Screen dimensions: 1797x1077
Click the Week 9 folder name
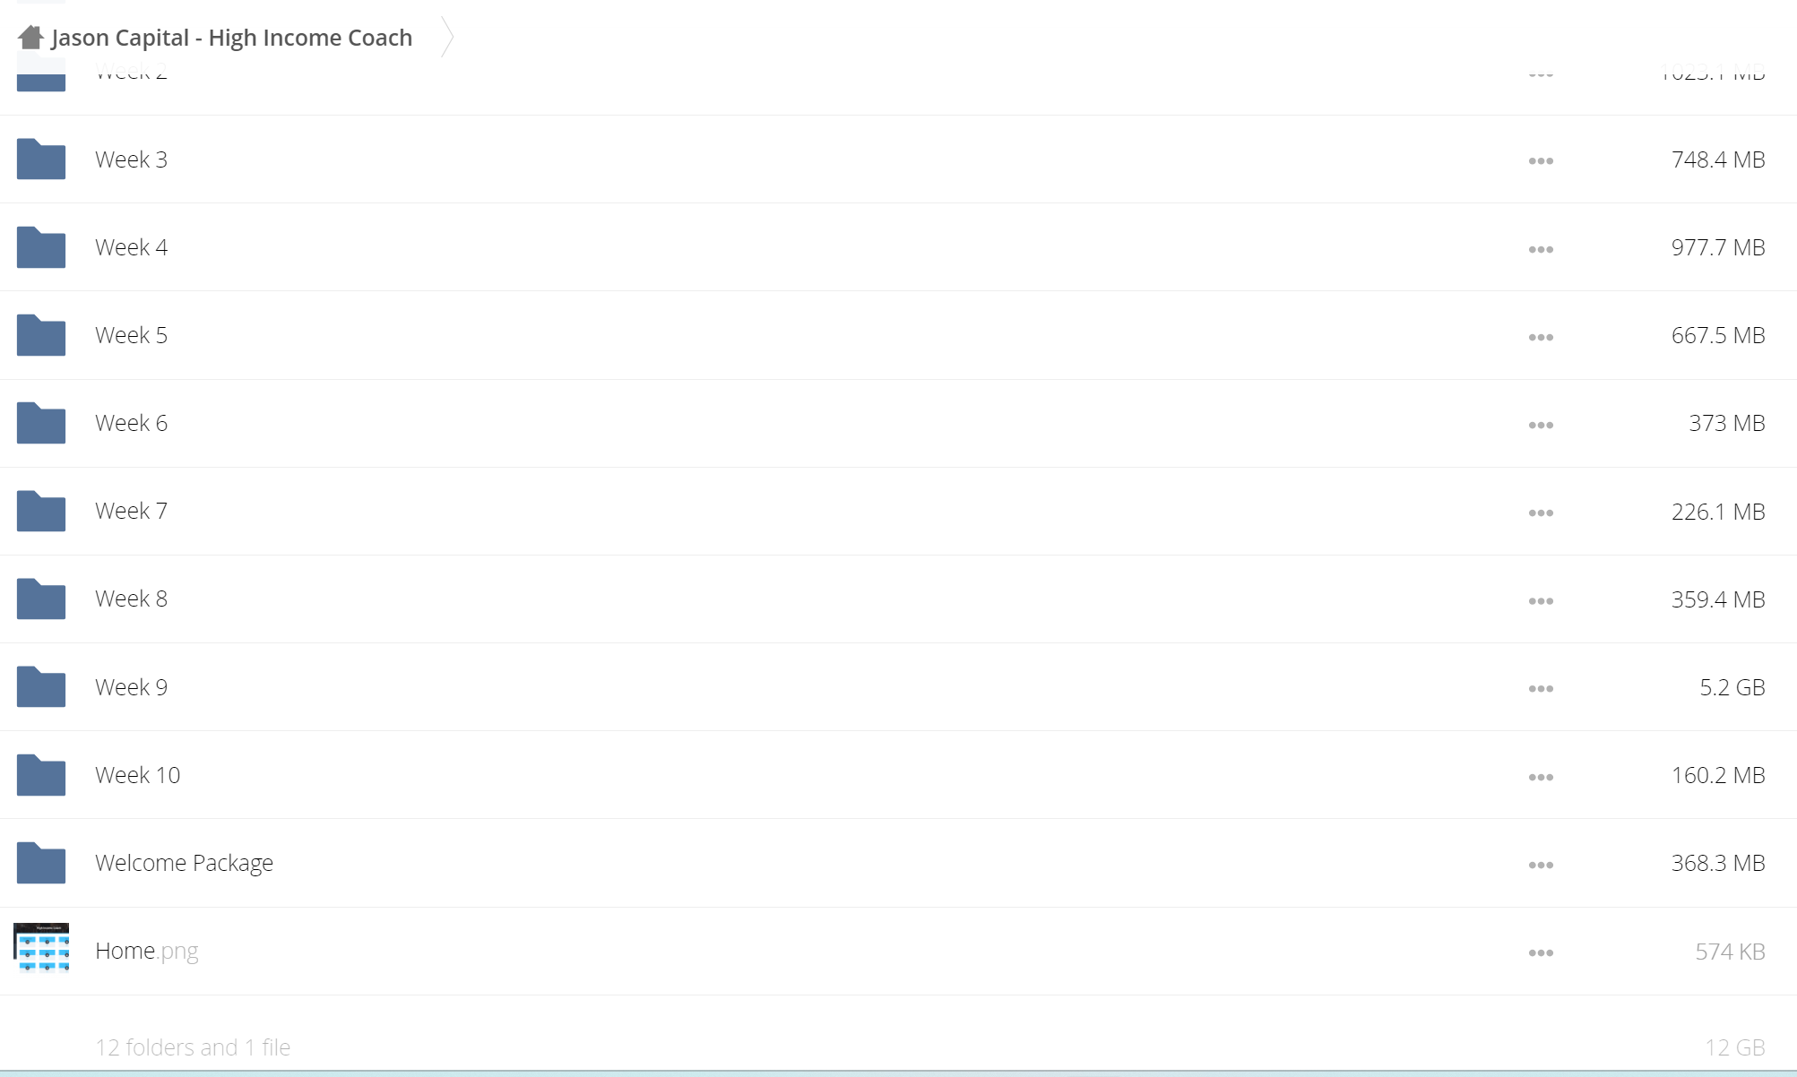(131, 687)
